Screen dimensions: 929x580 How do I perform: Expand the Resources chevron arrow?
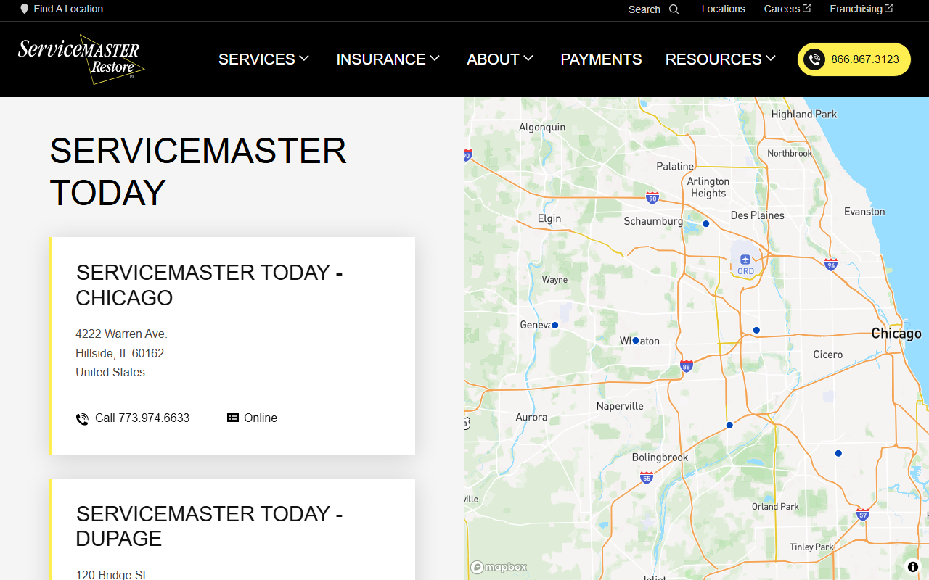(x=771, y=58)
